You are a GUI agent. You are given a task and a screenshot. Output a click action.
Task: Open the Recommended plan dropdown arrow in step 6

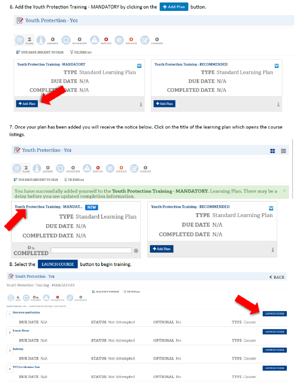[x=276, y=65]
